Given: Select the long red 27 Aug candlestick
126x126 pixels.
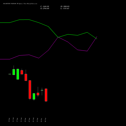Looking at the screenshot, I should (x=30, y=89).
